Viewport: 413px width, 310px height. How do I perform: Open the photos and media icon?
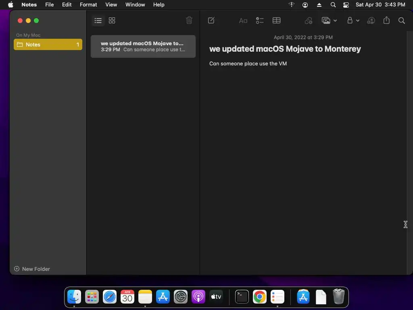tap(326, 21)
